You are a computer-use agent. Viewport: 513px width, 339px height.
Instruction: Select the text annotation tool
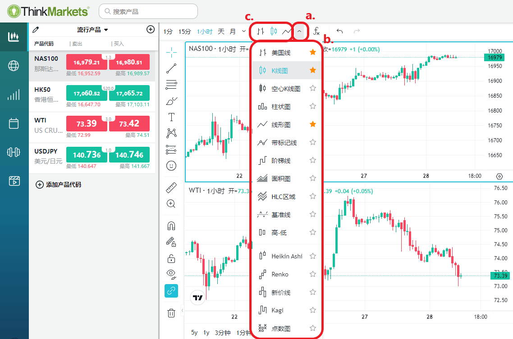pos(171,117)
